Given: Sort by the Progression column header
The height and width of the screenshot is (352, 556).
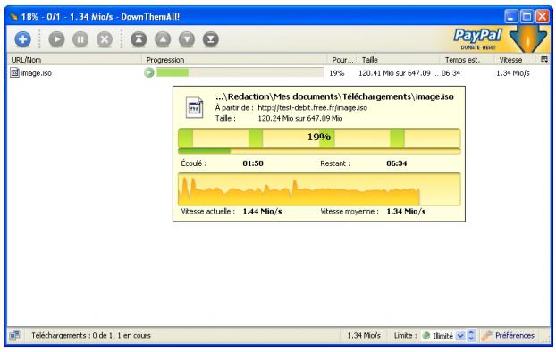Looking at the screenshot, I should (233, 60).
